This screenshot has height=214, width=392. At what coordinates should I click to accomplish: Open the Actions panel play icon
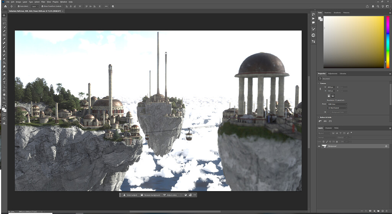click(313, 18)
